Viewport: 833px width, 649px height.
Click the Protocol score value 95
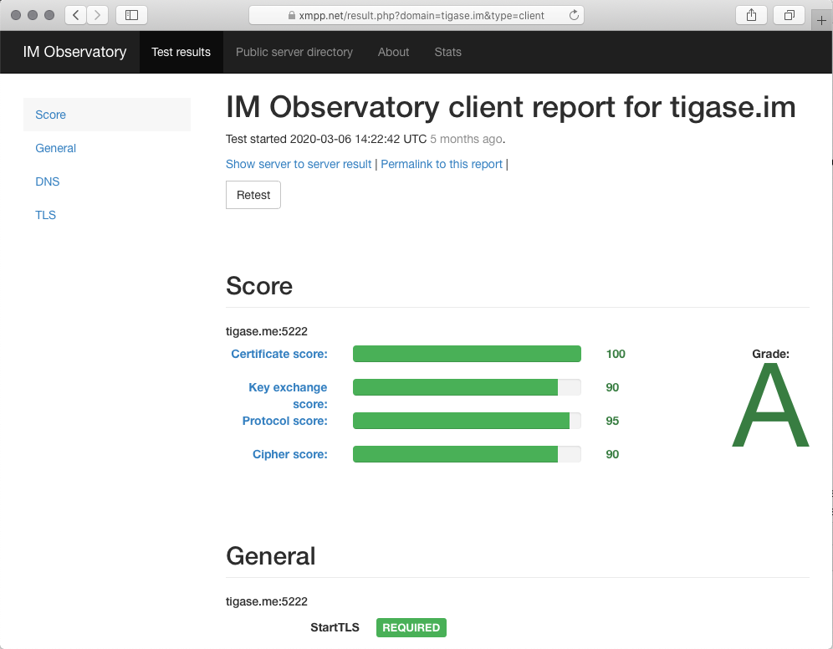pyautogui.click(x=612, y=421)
